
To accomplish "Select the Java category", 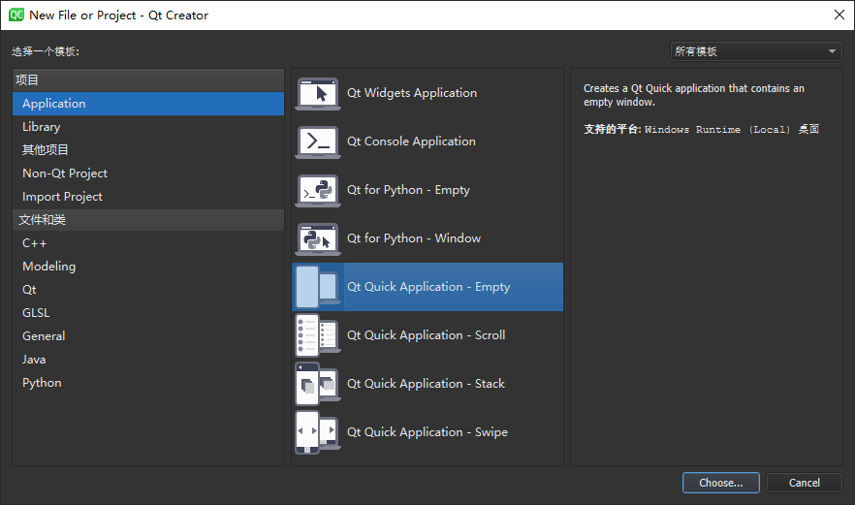I will point(148,360).
